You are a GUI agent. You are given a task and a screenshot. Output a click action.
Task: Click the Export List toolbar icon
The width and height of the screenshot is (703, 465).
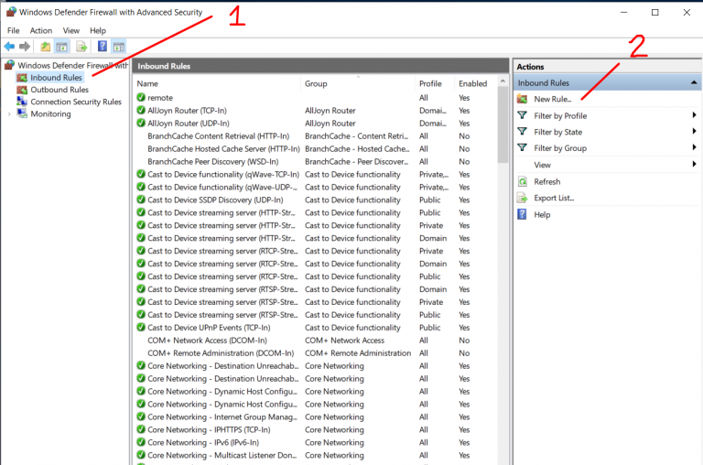pos(81,46)
